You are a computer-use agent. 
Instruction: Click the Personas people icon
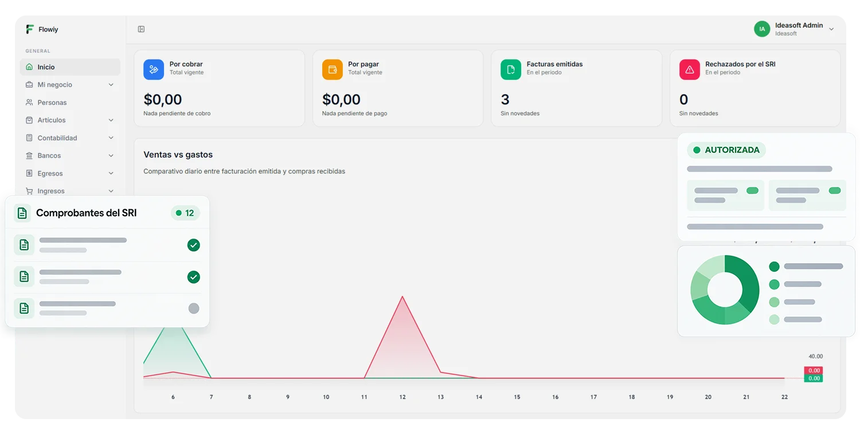click(29, 103)
